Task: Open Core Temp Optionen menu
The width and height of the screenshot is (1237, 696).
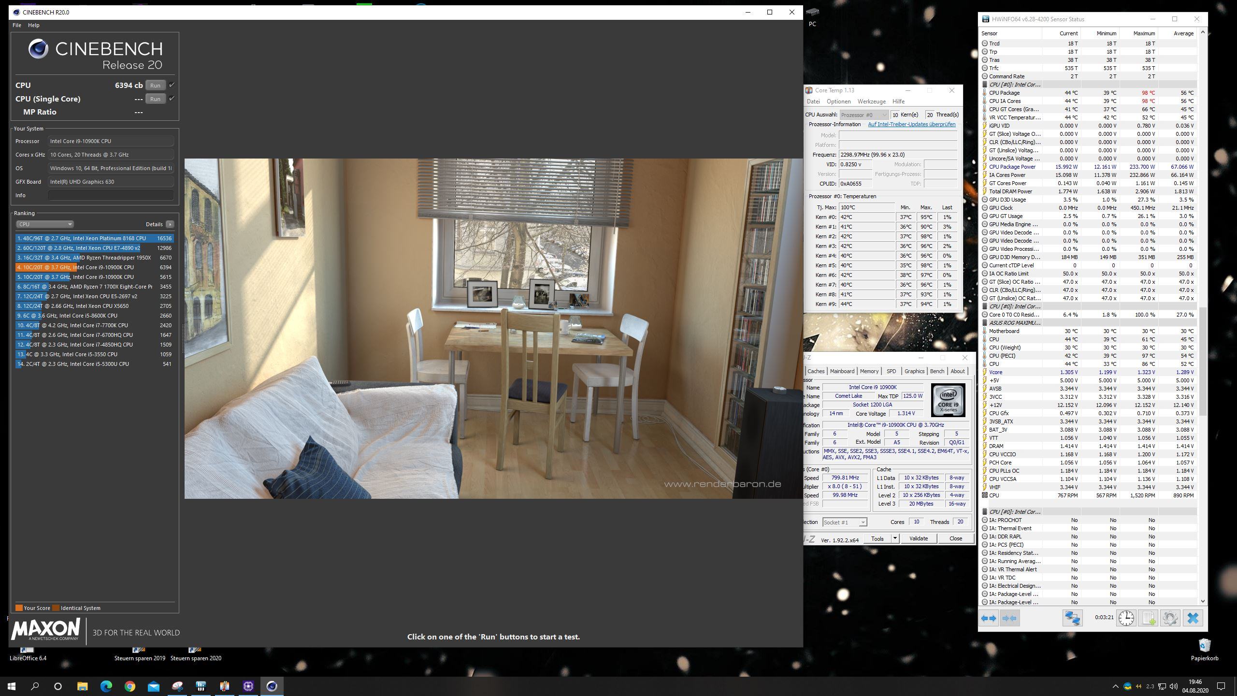Action: 839,101
